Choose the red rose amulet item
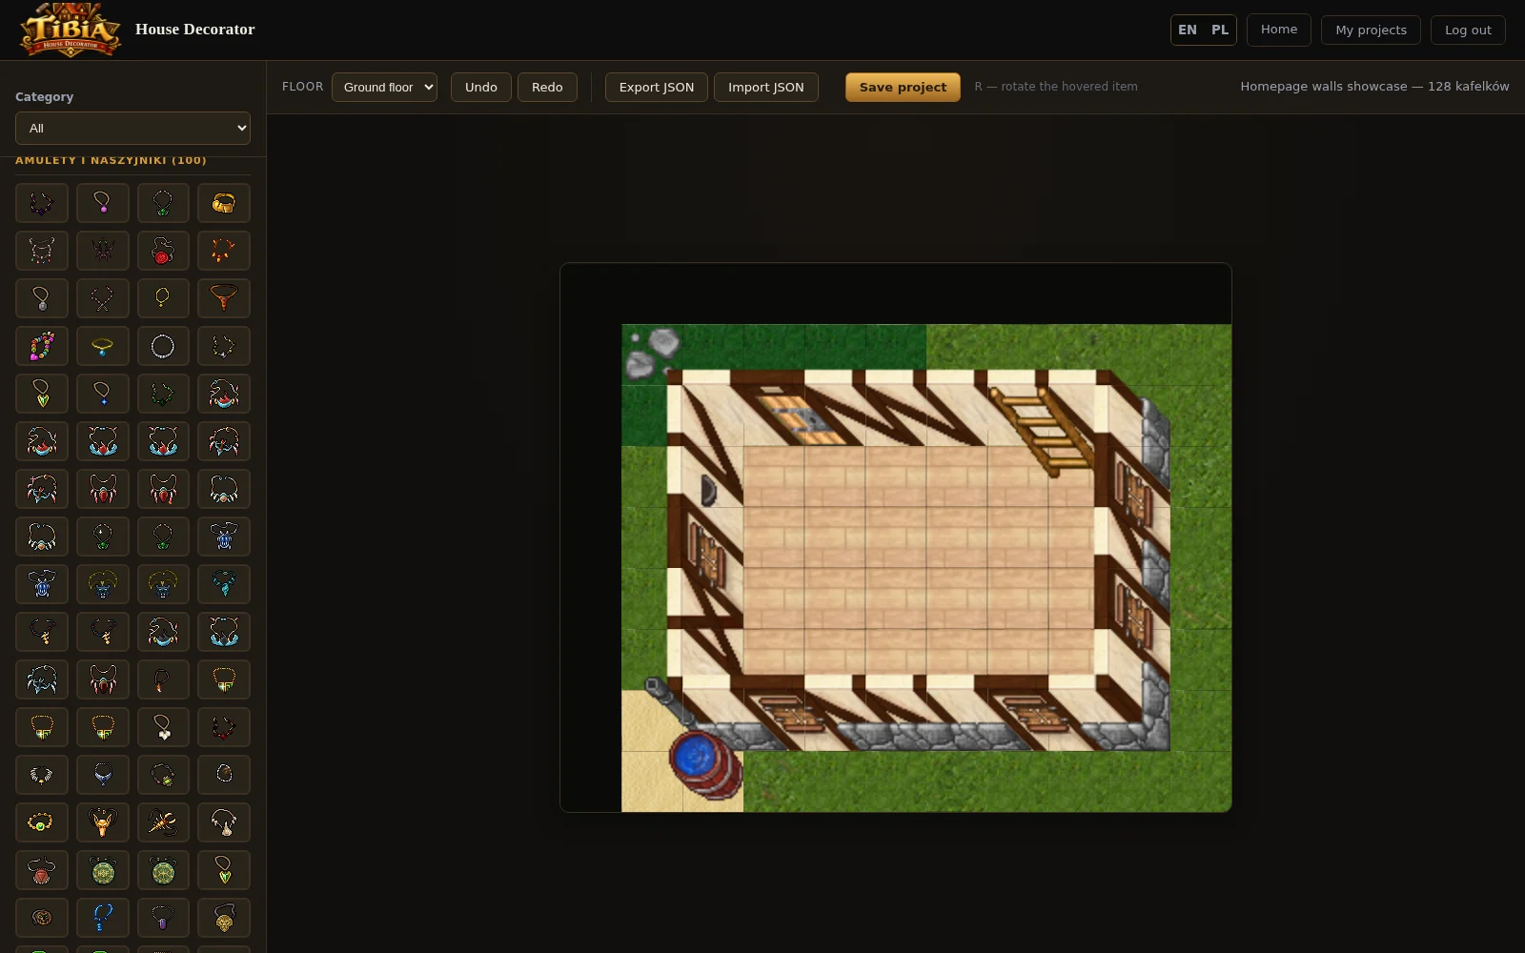The height and width of the screenshot is (953, 1525). [163, 251]
